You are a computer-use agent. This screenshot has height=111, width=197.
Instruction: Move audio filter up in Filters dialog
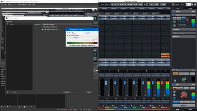13,92
